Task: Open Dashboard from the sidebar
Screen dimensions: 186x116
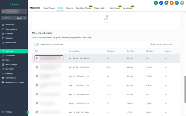Action: pyautogui.click(x=9, y=25)
